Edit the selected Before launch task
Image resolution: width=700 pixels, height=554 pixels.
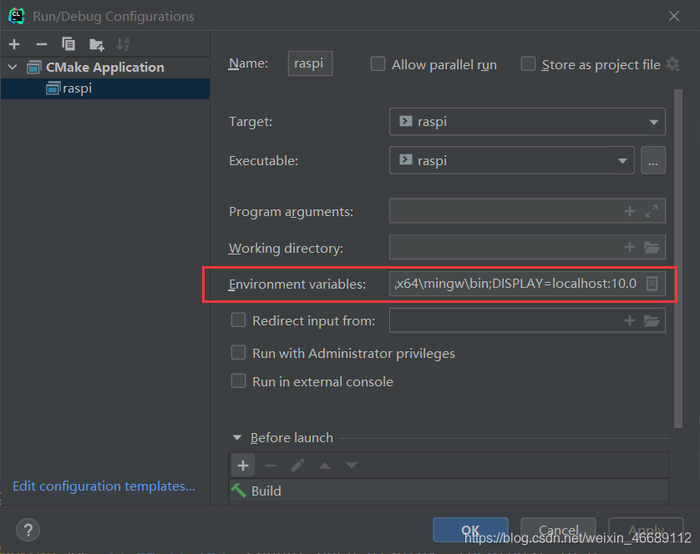click(x=297, y=466)
